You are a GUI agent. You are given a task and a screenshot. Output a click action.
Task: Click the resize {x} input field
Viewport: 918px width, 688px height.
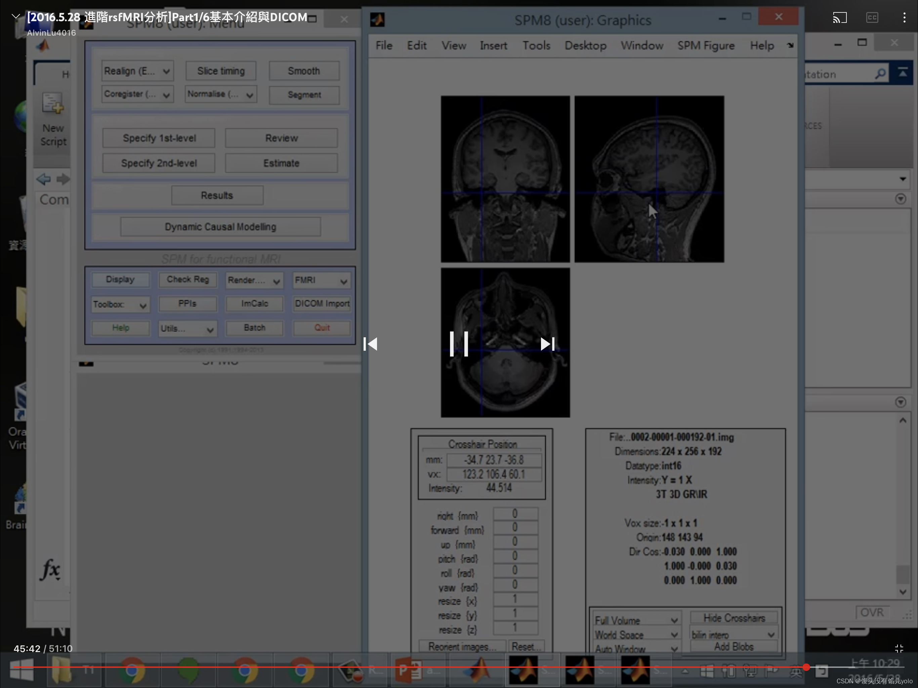515,601
